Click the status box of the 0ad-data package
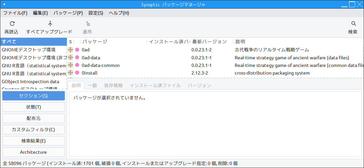Image resolution: width=364 pixels, height=168 pixels. [x=70, y=57]
